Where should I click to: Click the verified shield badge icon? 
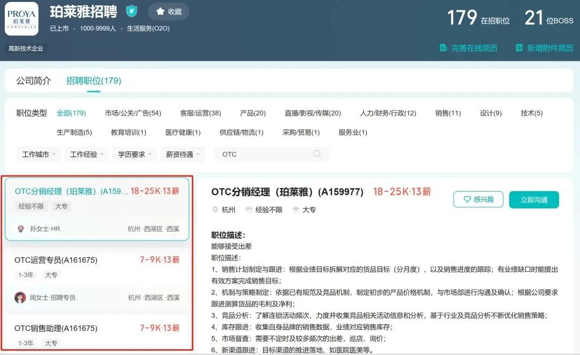pos(132,11)
